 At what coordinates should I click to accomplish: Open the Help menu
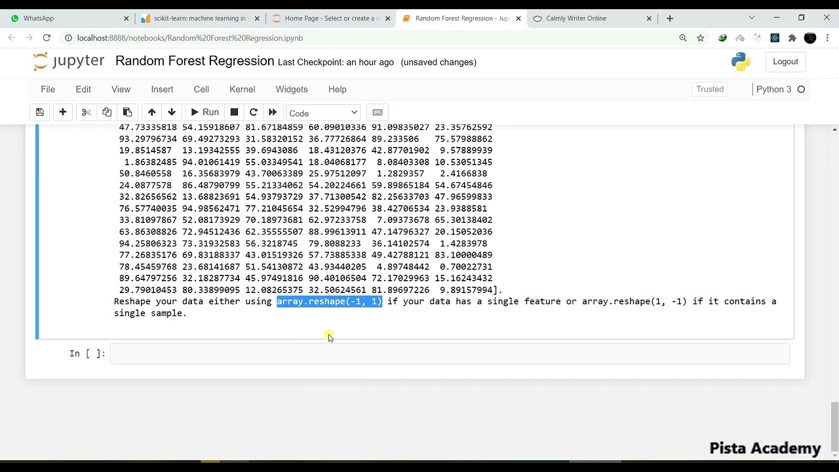(338, 89)
